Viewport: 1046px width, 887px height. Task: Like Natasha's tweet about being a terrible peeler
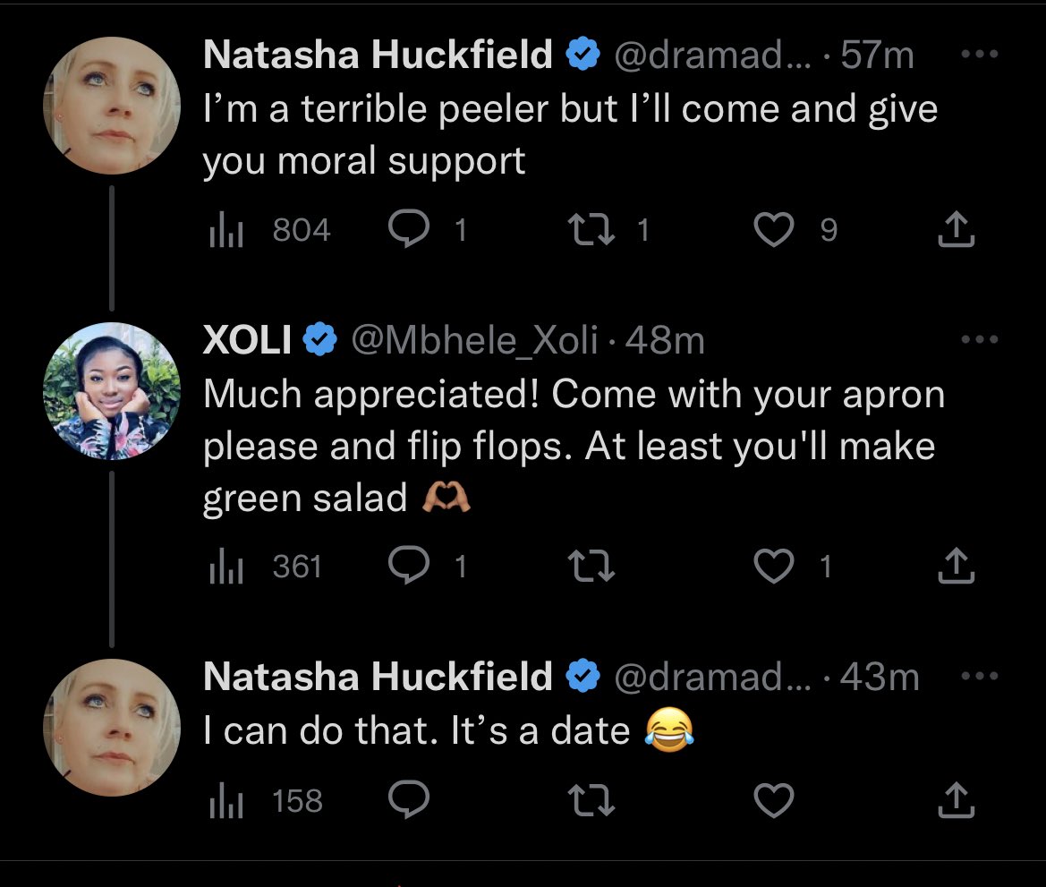(x=774, y=230)
